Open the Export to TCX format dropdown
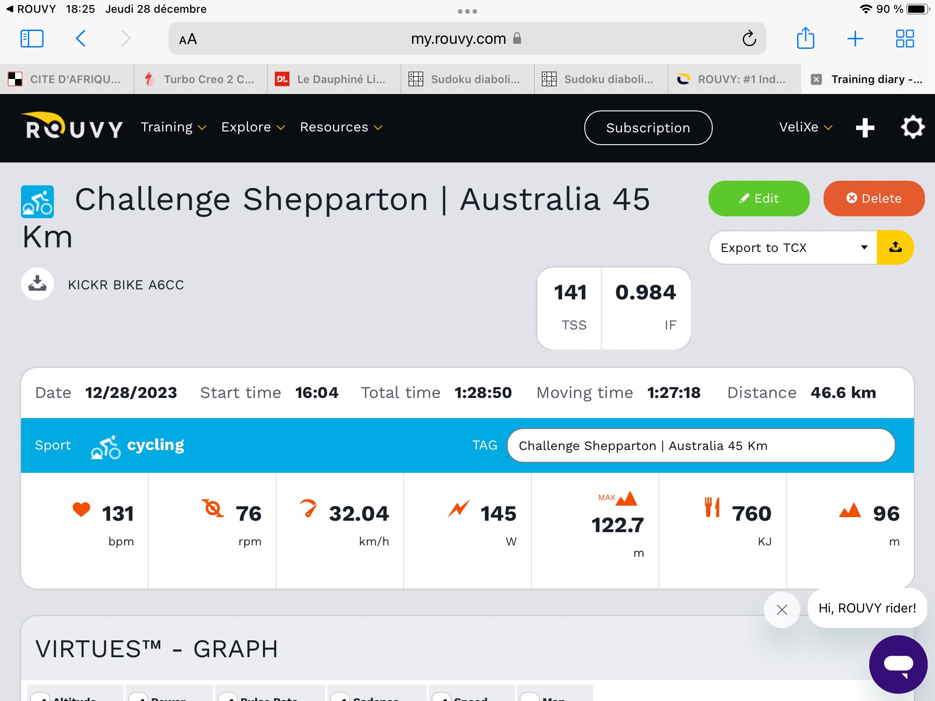Viewport: 935px width, 701px height. (x=793, y=247)
